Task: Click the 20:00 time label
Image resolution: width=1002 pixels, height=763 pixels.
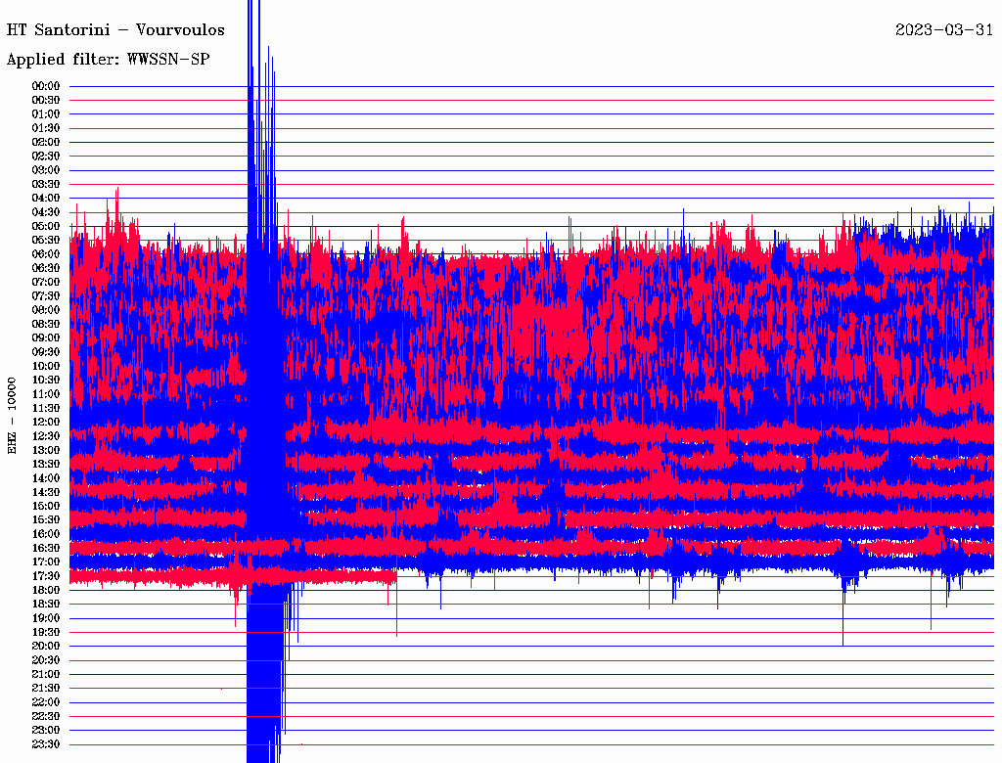Action: 46,646
